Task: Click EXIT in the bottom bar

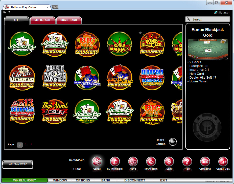Action: point(164,180)
